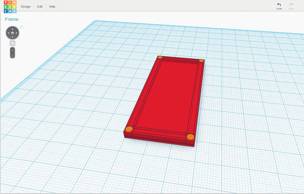
Task: Rotate view right with right arrow
Action: click(17, 33)
